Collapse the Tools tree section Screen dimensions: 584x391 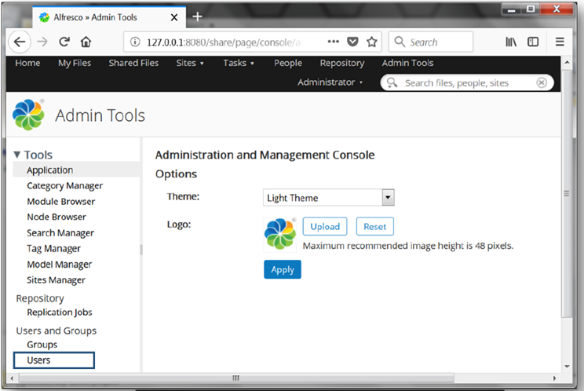tap(17, 155)
